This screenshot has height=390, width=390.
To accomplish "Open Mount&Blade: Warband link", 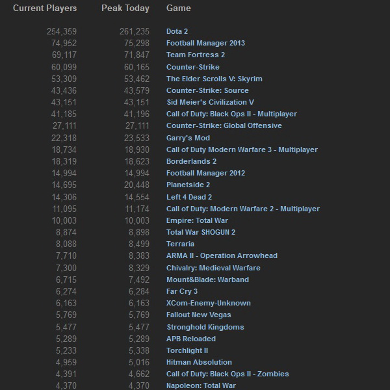I will (x=207, y=279).
